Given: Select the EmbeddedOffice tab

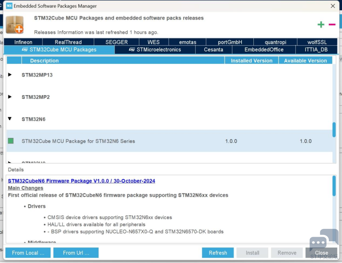Looking at the screenshot, I should [x=264, y=50].
